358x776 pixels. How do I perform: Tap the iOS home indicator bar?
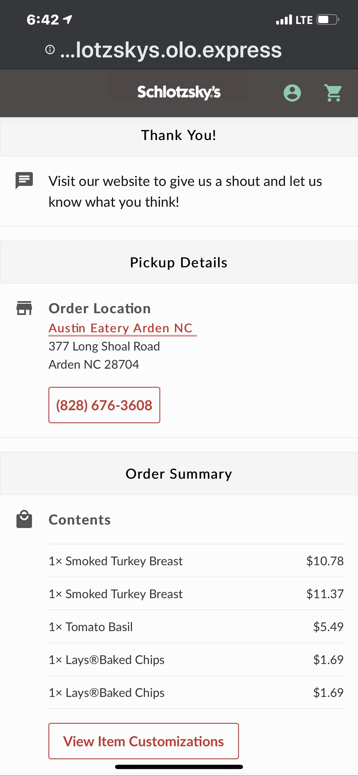[x=179, y=767]
